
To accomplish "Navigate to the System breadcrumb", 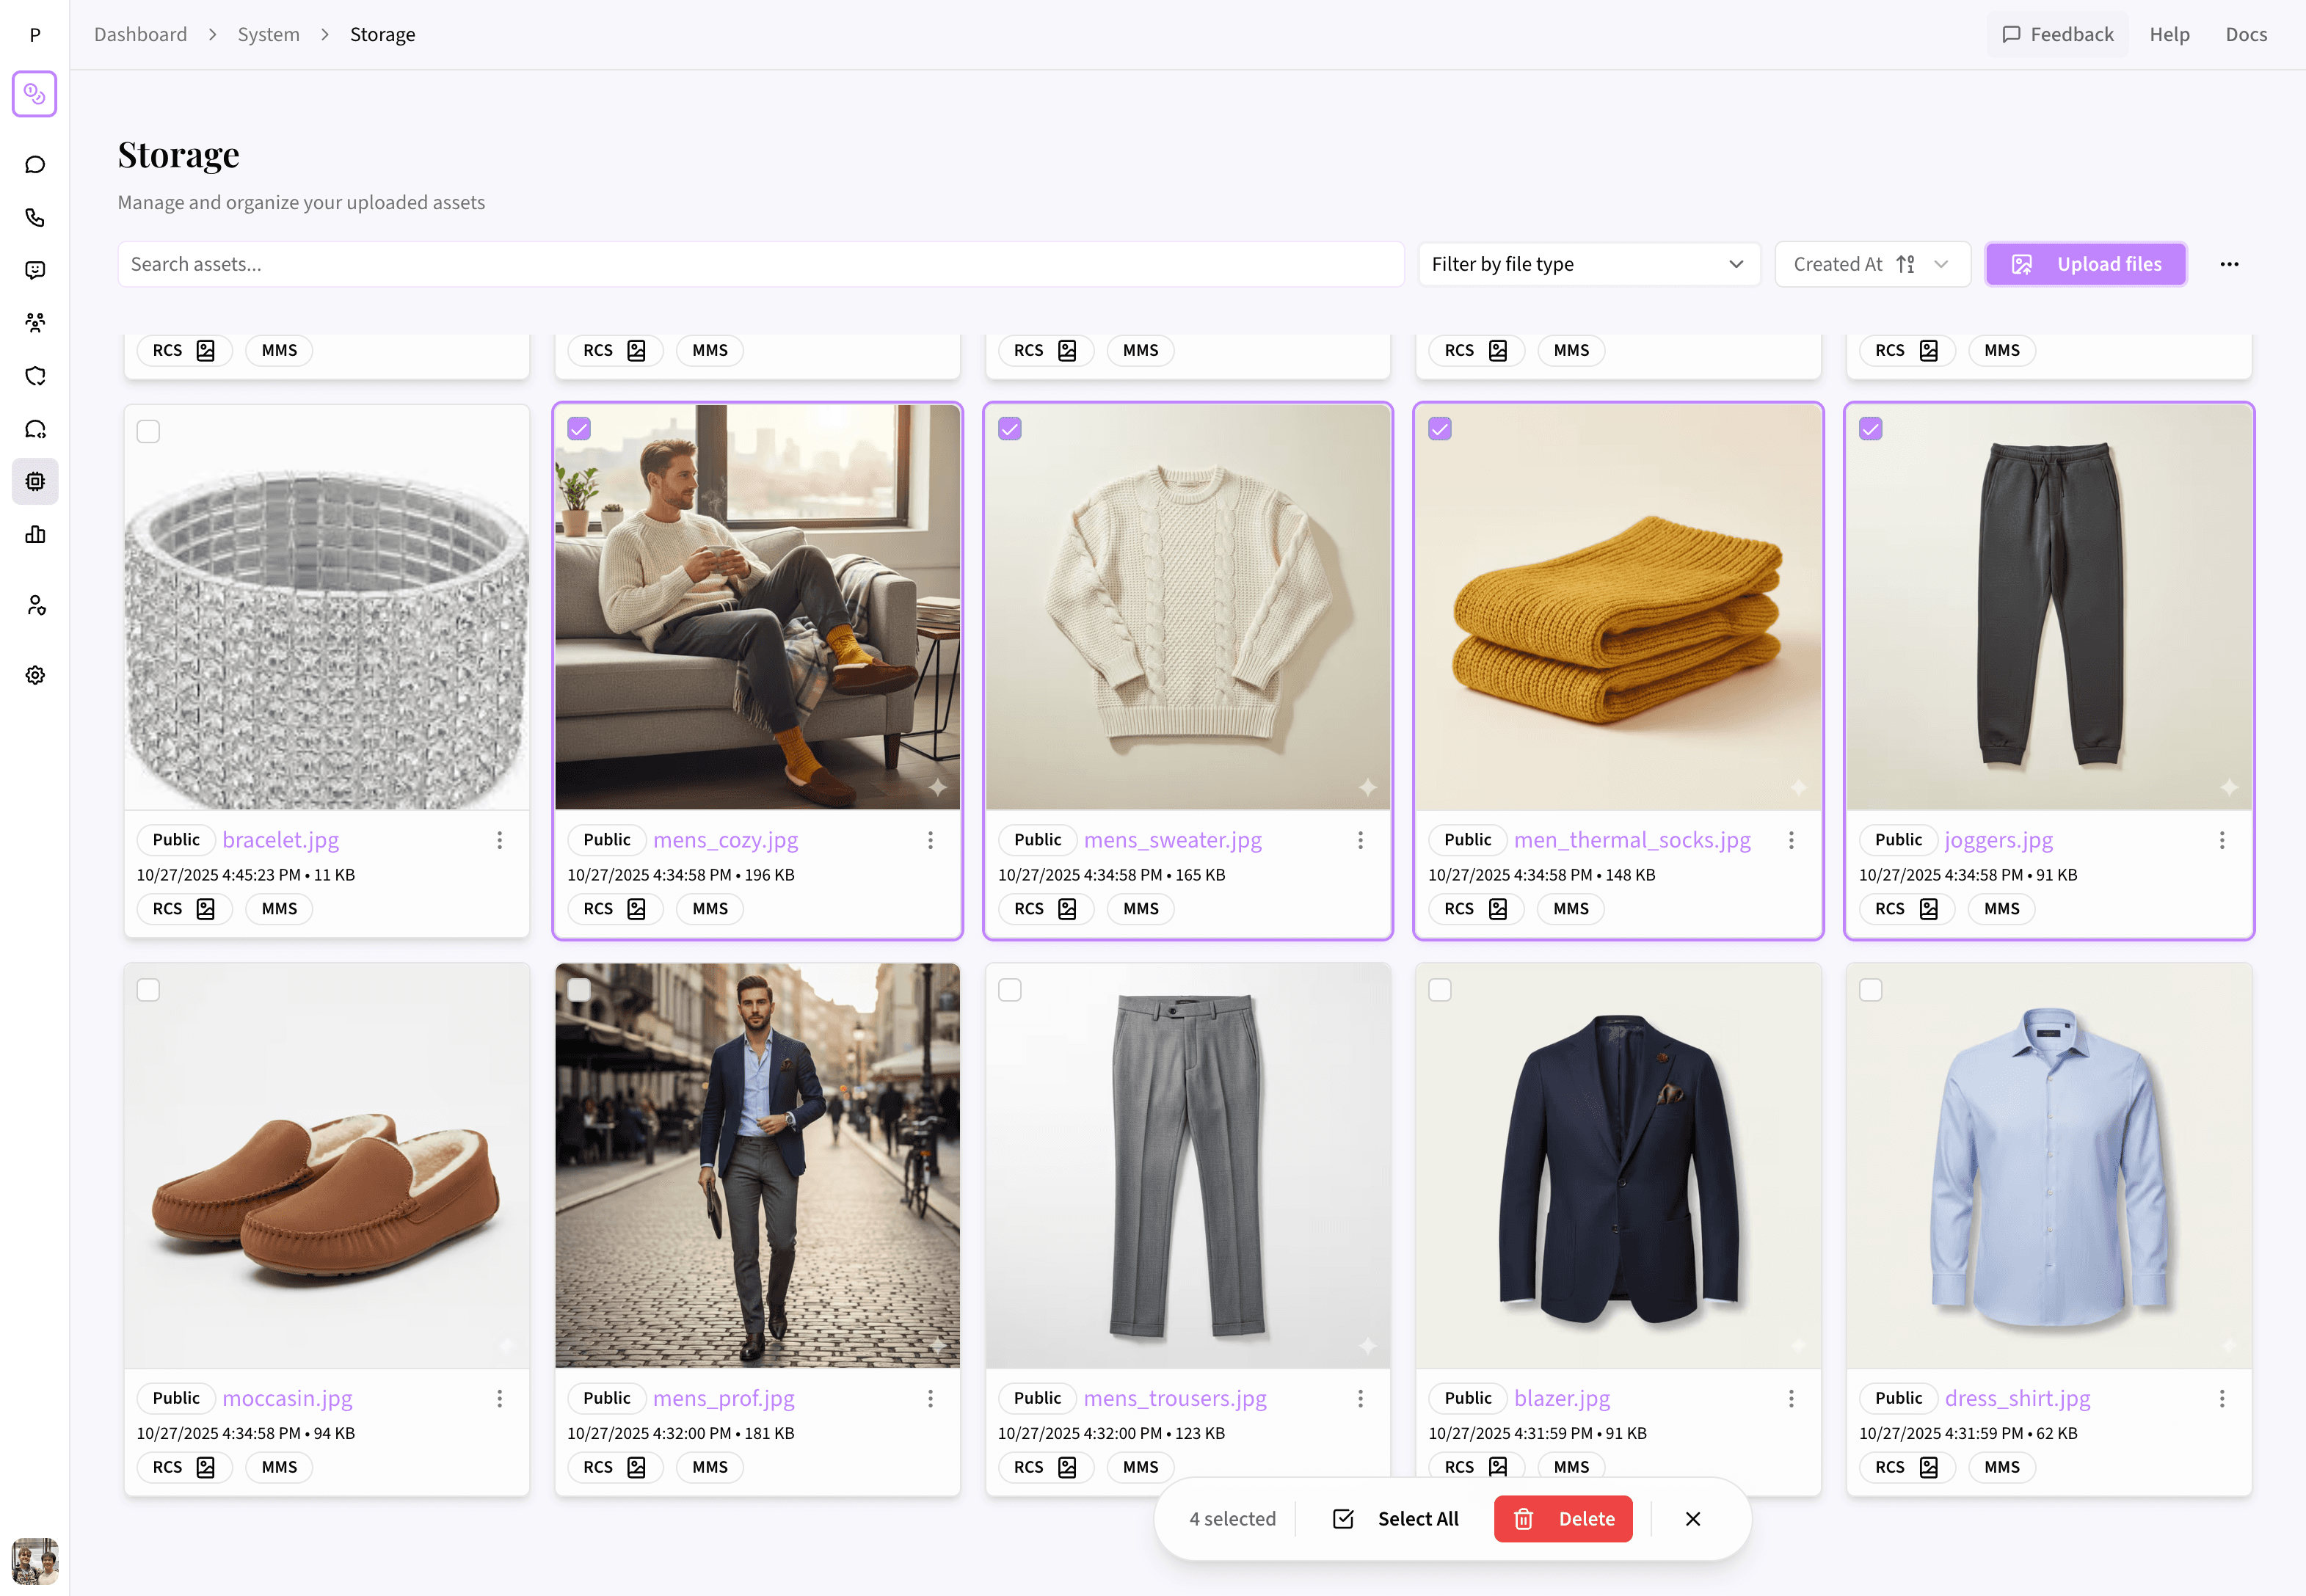I will coord(268,33).
